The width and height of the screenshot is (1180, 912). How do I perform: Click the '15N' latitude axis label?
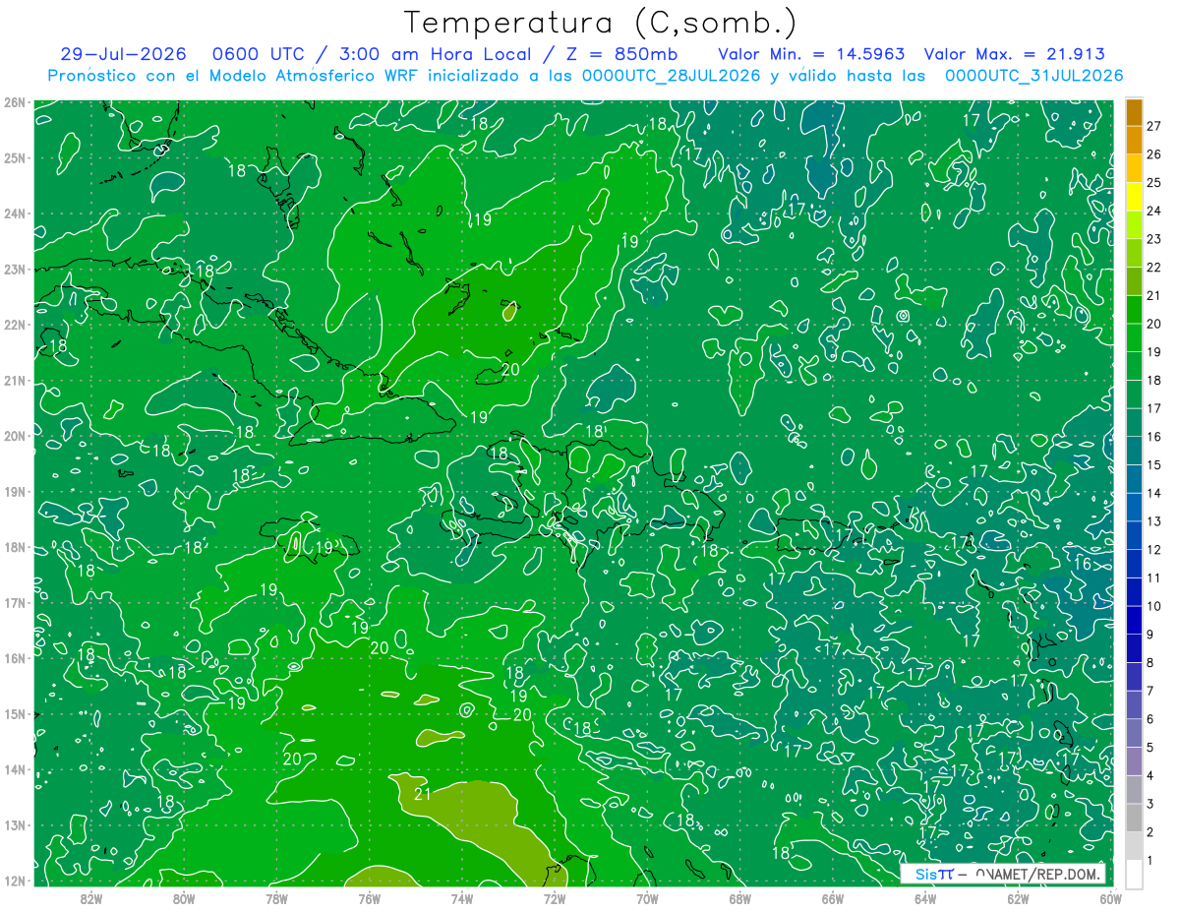14,713
